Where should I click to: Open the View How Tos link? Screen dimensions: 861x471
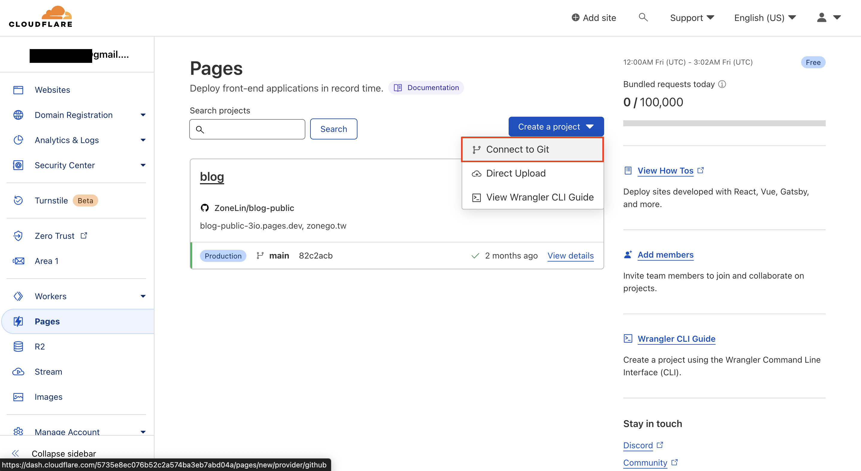click(665, 170)
